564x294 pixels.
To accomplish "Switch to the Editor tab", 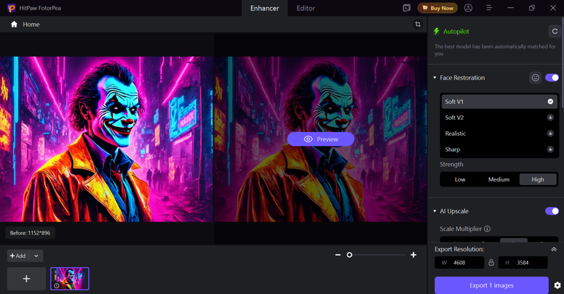I will [x=305, y=9].
